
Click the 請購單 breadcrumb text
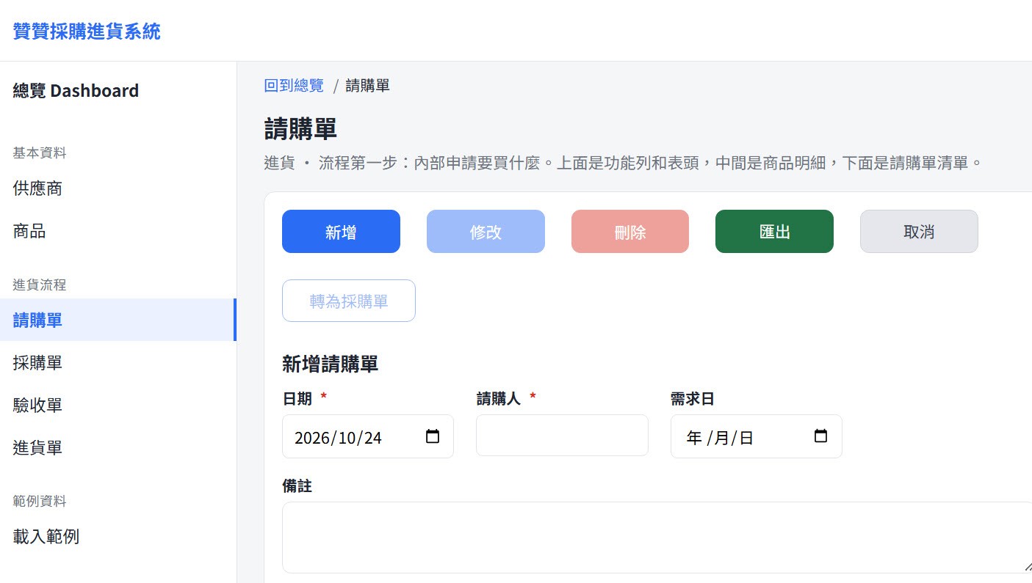[x=367, y=86]
